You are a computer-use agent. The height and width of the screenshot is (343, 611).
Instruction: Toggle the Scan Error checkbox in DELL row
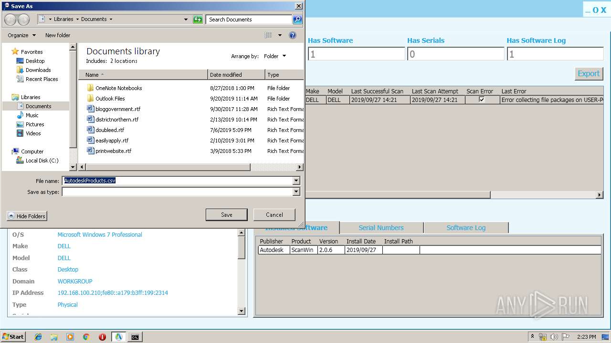click(x=482, y=100)
